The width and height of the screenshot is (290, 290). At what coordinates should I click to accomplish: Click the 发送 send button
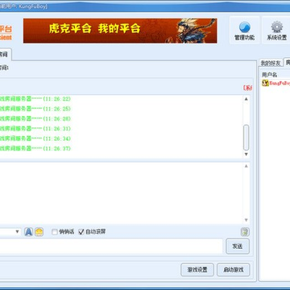(238, 246)
